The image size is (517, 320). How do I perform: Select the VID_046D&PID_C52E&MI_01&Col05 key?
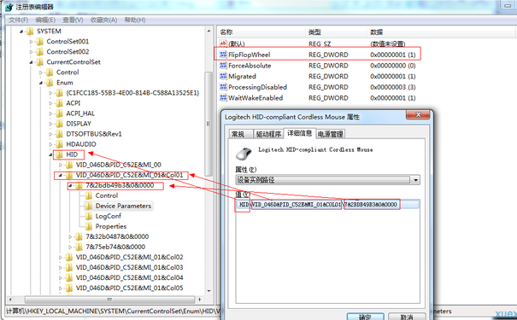(129, 288)
